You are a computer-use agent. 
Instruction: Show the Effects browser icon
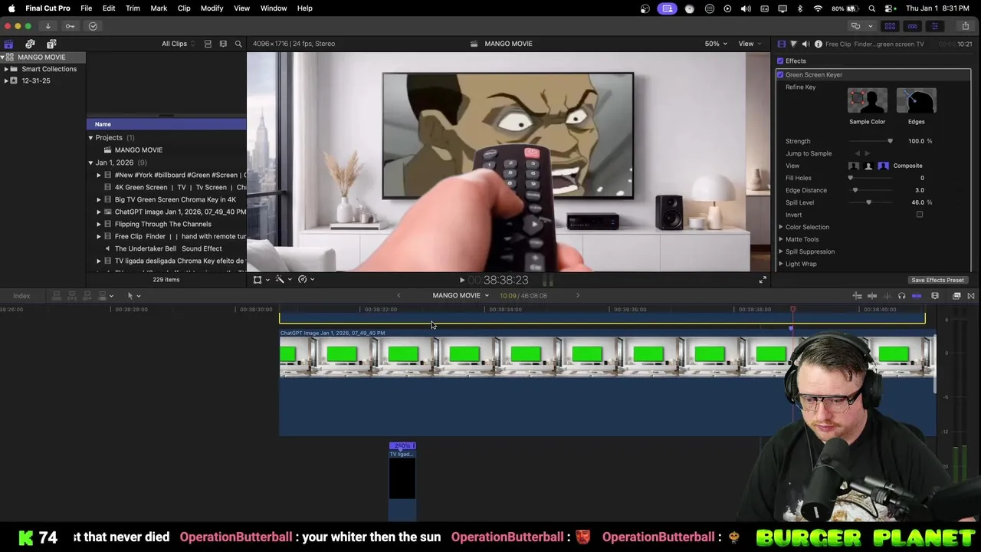(x=956, y=296)
